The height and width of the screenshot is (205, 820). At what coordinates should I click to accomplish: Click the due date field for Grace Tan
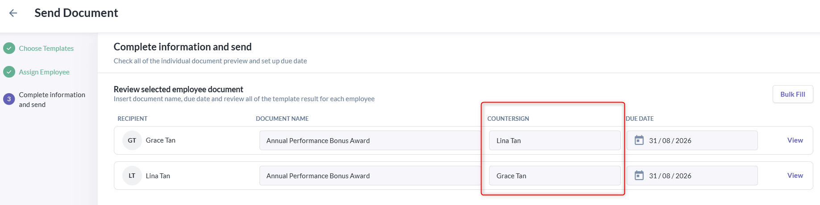(692, 140)
